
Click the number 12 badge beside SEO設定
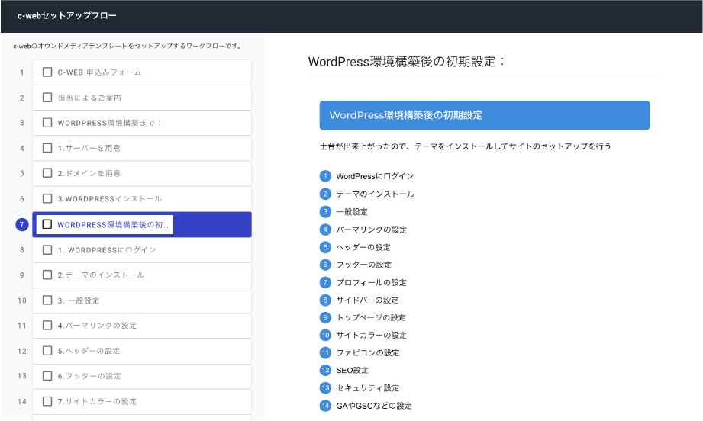tap(325, 371)
